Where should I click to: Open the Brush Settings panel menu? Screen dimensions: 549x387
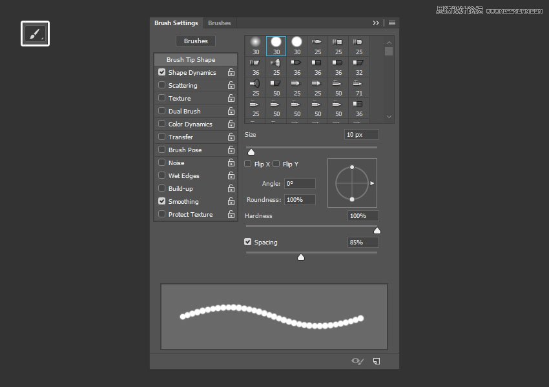[x=392, y=23]
